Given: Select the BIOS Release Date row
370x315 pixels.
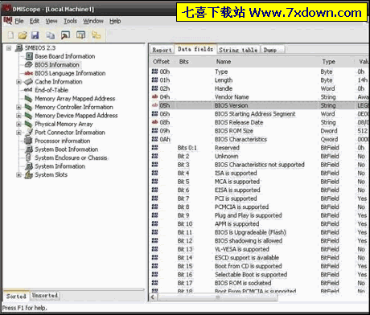Looking at the screenshot, I should 260,122.
